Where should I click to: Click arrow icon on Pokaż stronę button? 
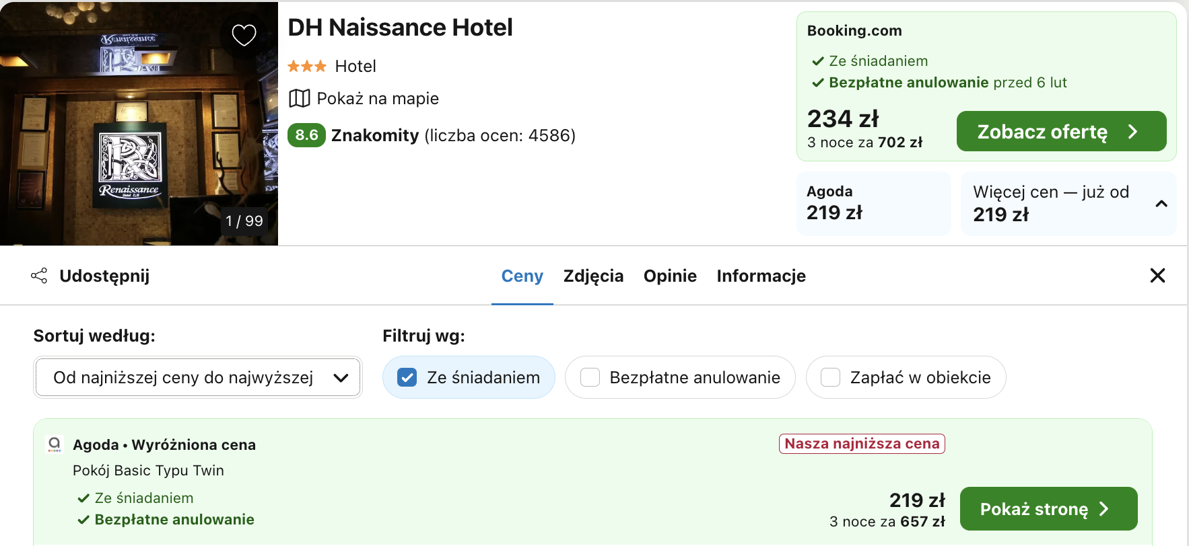1104,509
